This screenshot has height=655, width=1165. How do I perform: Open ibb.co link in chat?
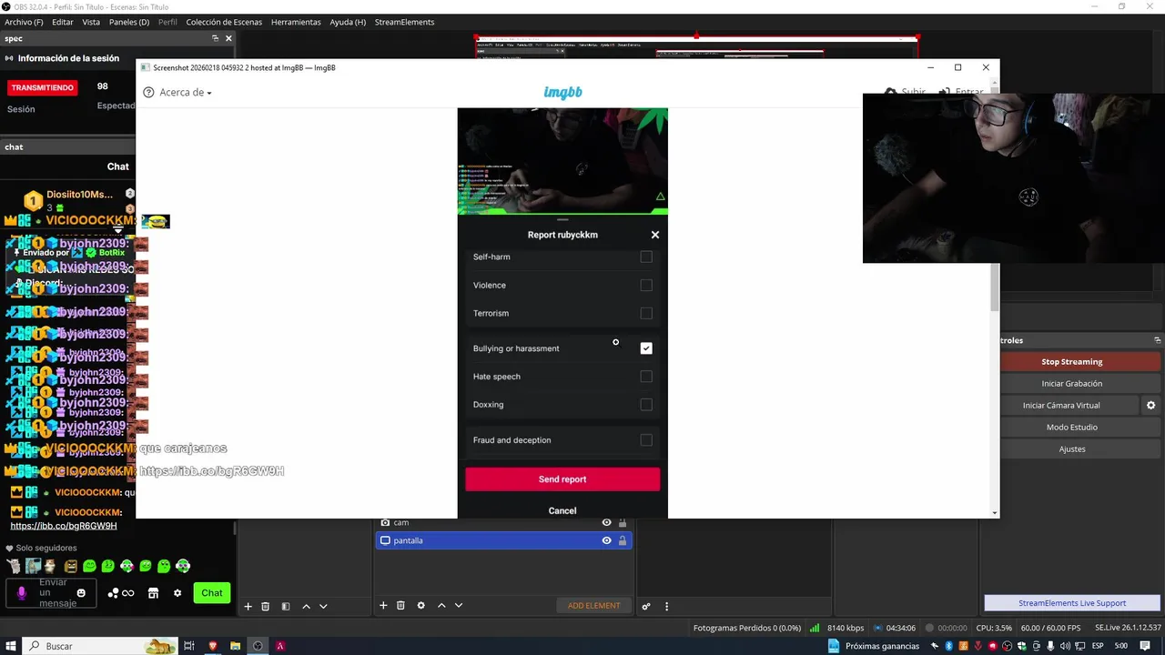[64, 526]
